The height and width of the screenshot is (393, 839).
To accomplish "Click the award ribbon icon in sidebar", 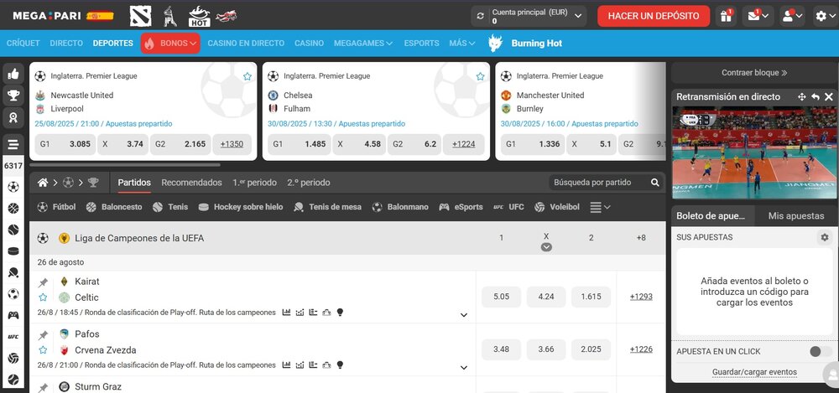I will 13,118.
